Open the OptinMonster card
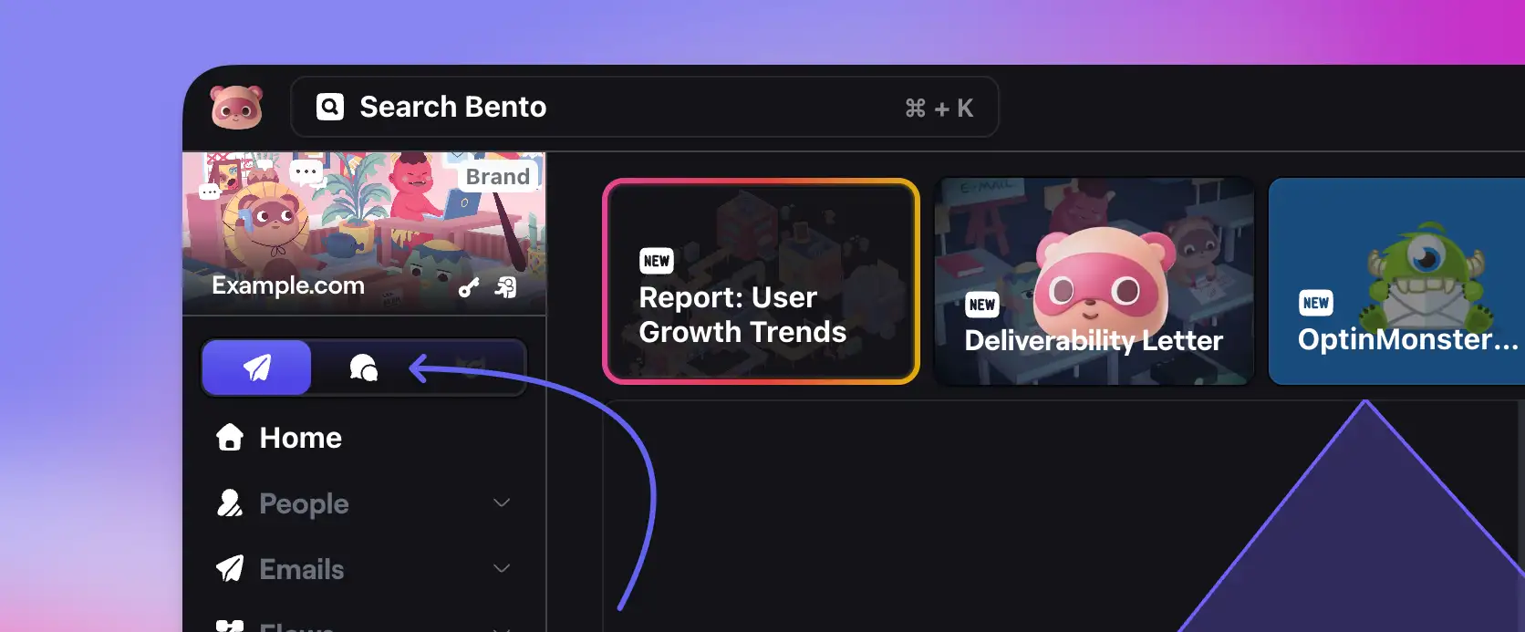This screenshot has width=1525, height=632. pos(1396,281)
